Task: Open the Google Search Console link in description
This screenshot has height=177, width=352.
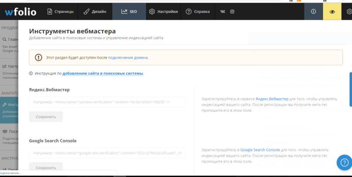Action: (260, 150)
